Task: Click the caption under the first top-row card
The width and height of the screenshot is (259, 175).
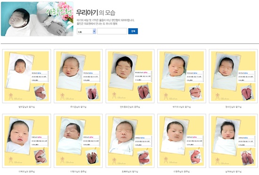Action: click(x=26, y=107)
